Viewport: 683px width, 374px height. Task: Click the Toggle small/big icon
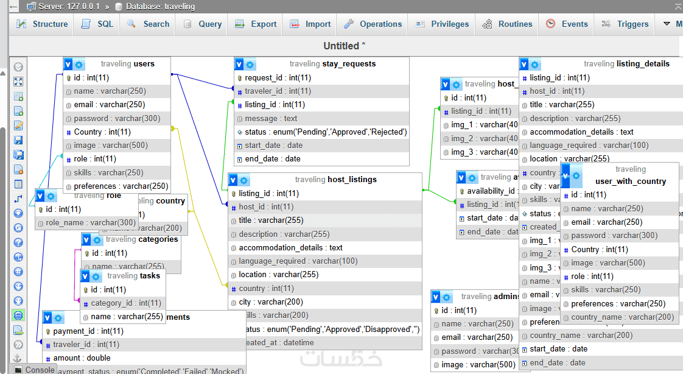[18, 301]
